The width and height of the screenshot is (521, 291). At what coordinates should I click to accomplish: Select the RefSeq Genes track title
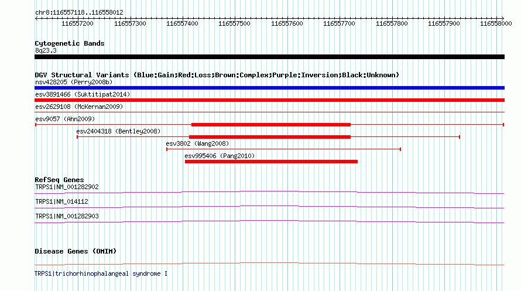pos(59,180)
